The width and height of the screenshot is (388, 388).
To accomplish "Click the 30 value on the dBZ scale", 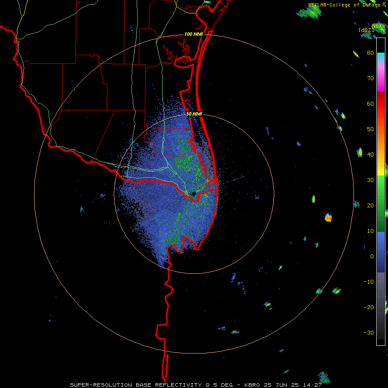I will point(370,180).
